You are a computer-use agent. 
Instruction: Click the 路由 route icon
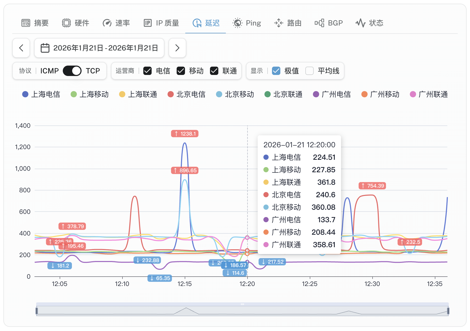pos(279,23)
